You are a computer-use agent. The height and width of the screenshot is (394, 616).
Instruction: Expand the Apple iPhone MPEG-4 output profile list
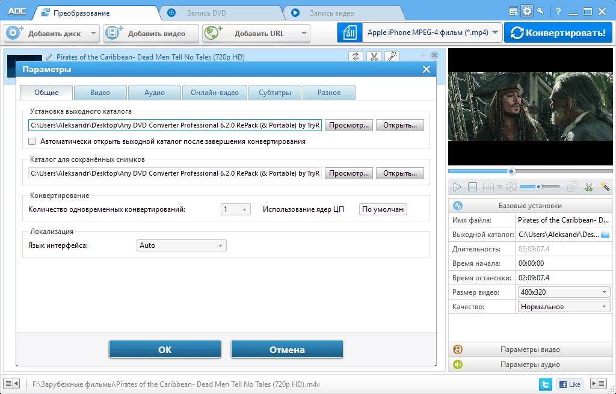495,32
